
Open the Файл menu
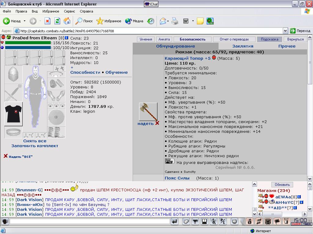click(7, 11)
